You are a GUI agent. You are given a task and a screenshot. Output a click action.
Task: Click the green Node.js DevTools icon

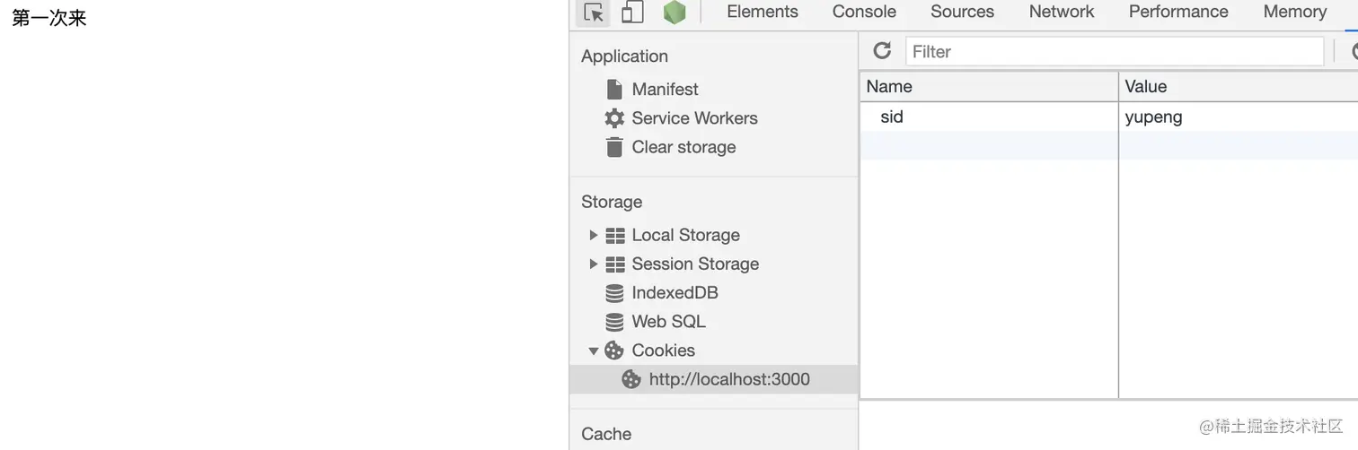pyautogui.click(x=675, y=13)
